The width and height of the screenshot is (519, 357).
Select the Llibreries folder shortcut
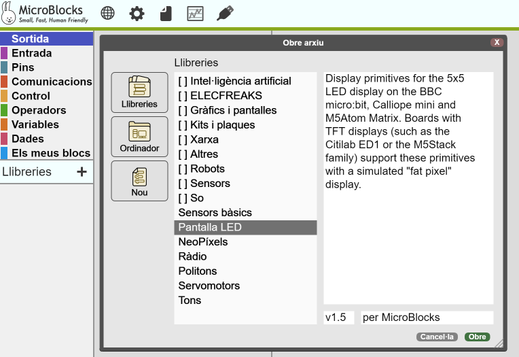[x=139, y=92]
